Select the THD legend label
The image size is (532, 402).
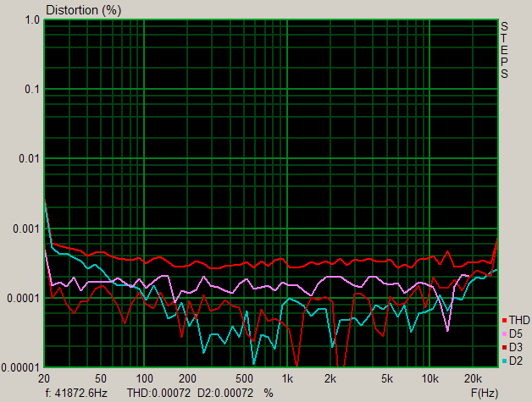[x=518, y=321]
